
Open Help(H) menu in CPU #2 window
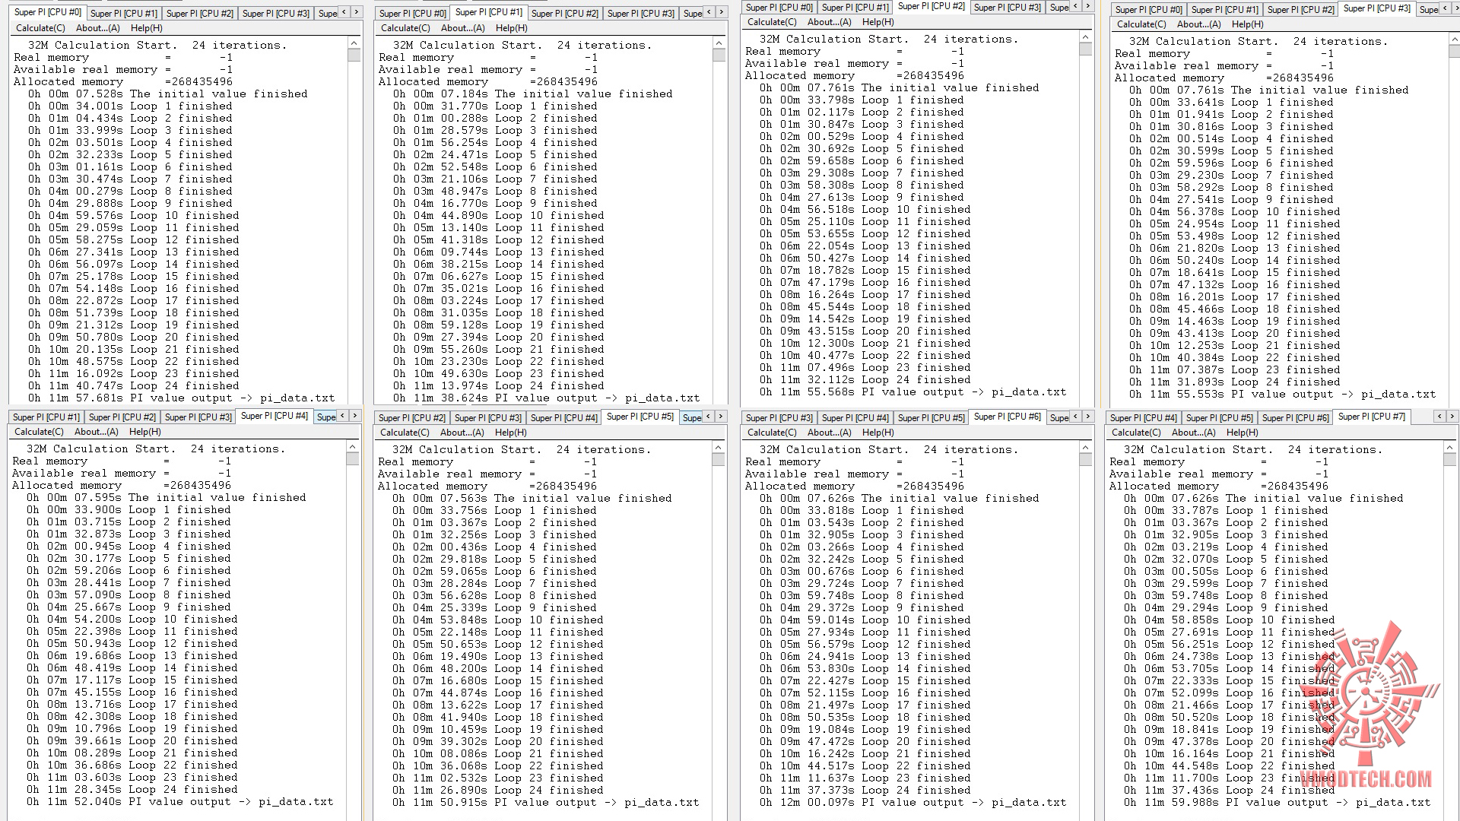point(878,22)
